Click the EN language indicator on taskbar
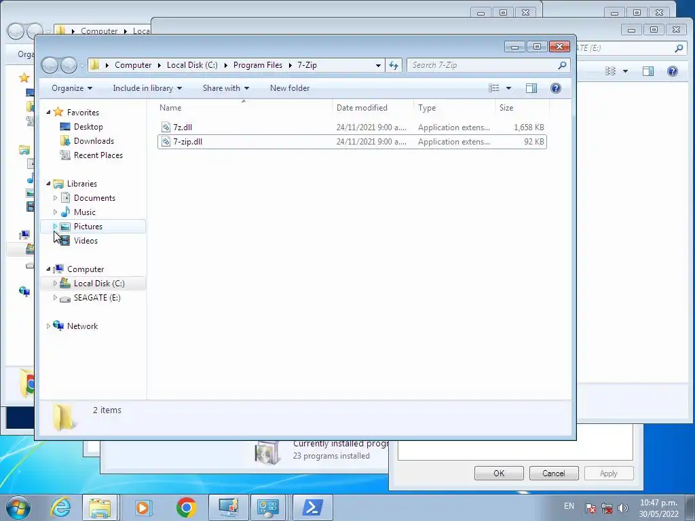Viewport: 695px width, 521px height. (569, 506)
